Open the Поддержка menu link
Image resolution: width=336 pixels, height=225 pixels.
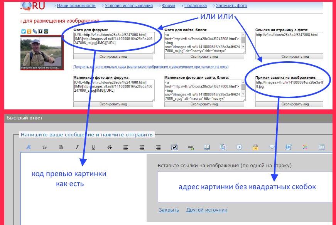(196, 6)
